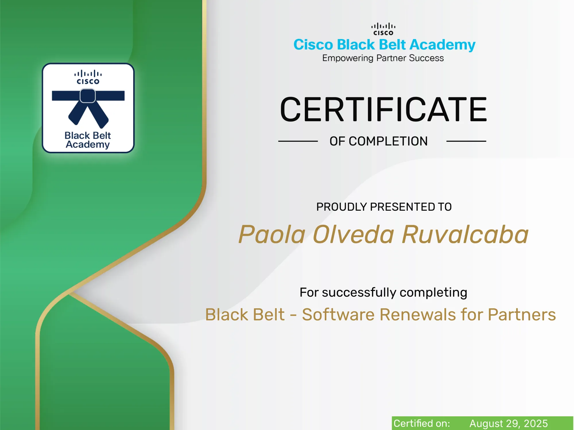The height and width of the screenshot is (430, 574).
Task: Click the green certification date bar
Action: 482,423
